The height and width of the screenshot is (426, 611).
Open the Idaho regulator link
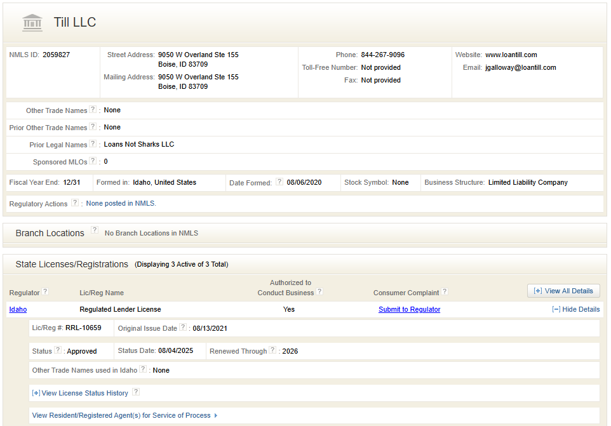click(x=18, y=310)
